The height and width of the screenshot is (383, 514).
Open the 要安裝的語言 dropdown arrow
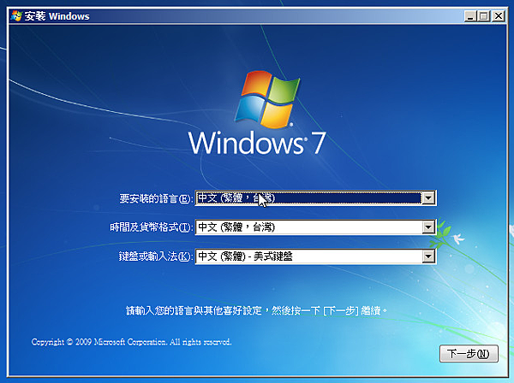coord(428,197)
